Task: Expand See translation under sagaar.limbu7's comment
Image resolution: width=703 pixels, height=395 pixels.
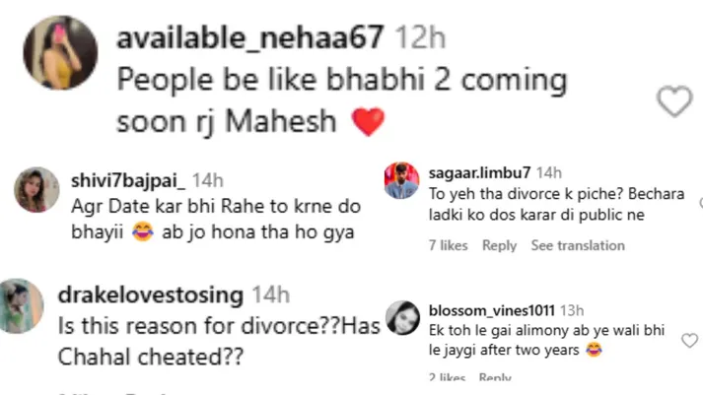Action: pyautogui.click(x=578, y=245)
